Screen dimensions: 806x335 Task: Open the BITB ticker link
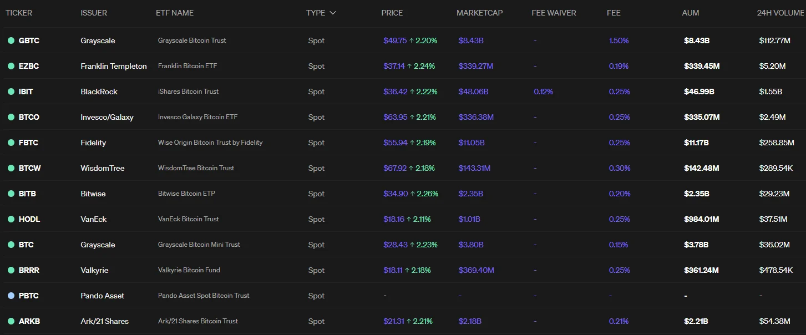coord(27,194)
